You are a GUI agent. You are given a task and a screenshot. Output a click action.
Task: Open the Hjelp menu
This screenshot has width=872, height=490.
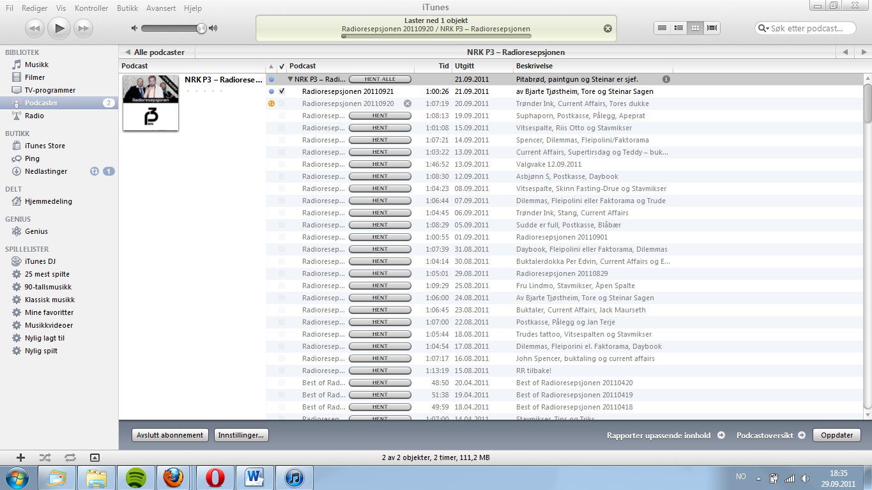tap(192, 8)
